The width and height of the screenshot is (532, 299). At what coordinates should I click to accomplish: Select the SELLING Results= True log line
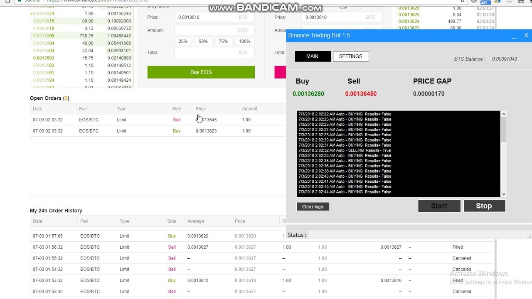click(x=345, y=150)
